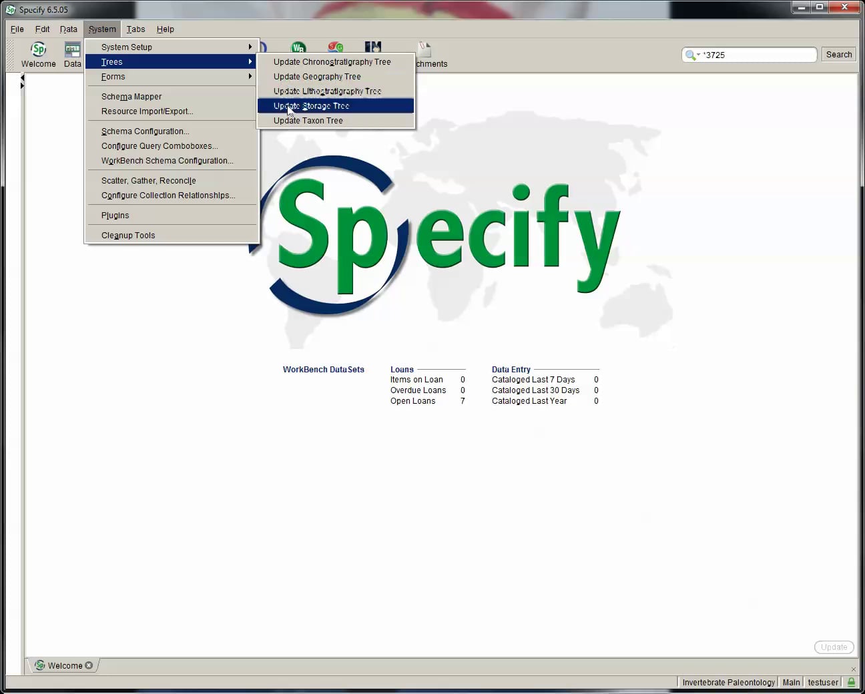This screenshot has width=865, height=694.
Task: Choose Scatter, Gather, Reconcile
Action: [172, 180]
